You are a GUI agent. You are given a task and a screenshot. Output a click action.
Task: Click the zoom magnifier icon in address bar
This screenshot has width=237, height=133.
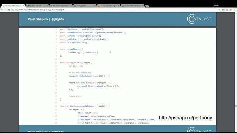[x=220, y=10]
